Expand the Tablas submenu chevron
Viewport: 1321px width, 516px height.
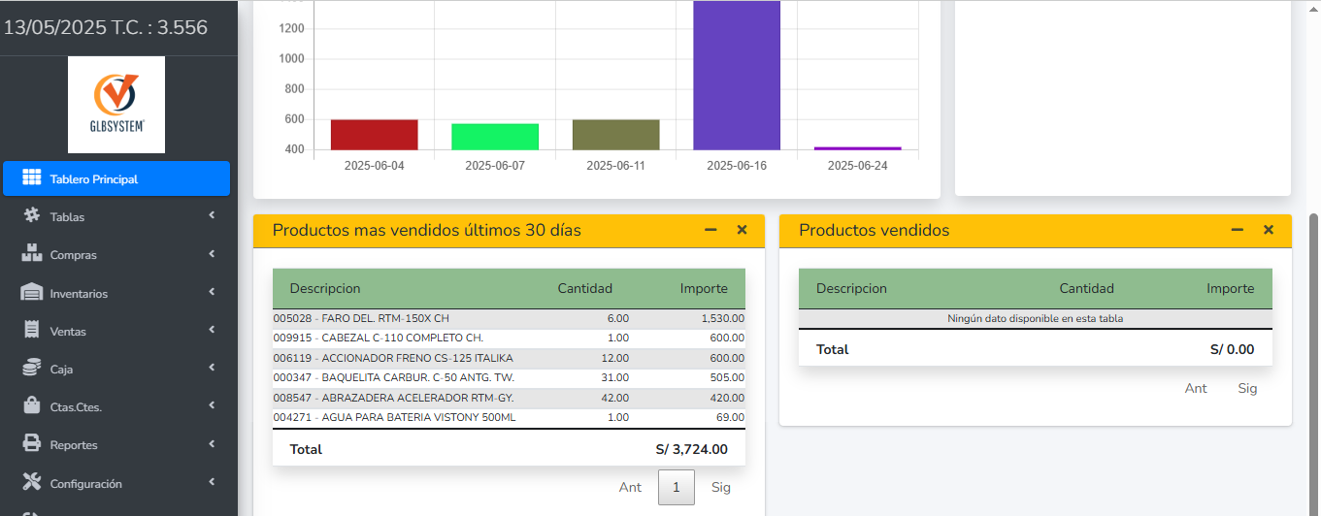(x=212, y=215)
